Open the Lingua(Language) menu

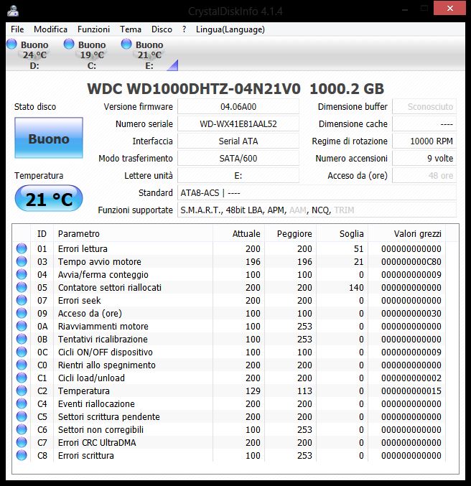(x=230, y=29)
